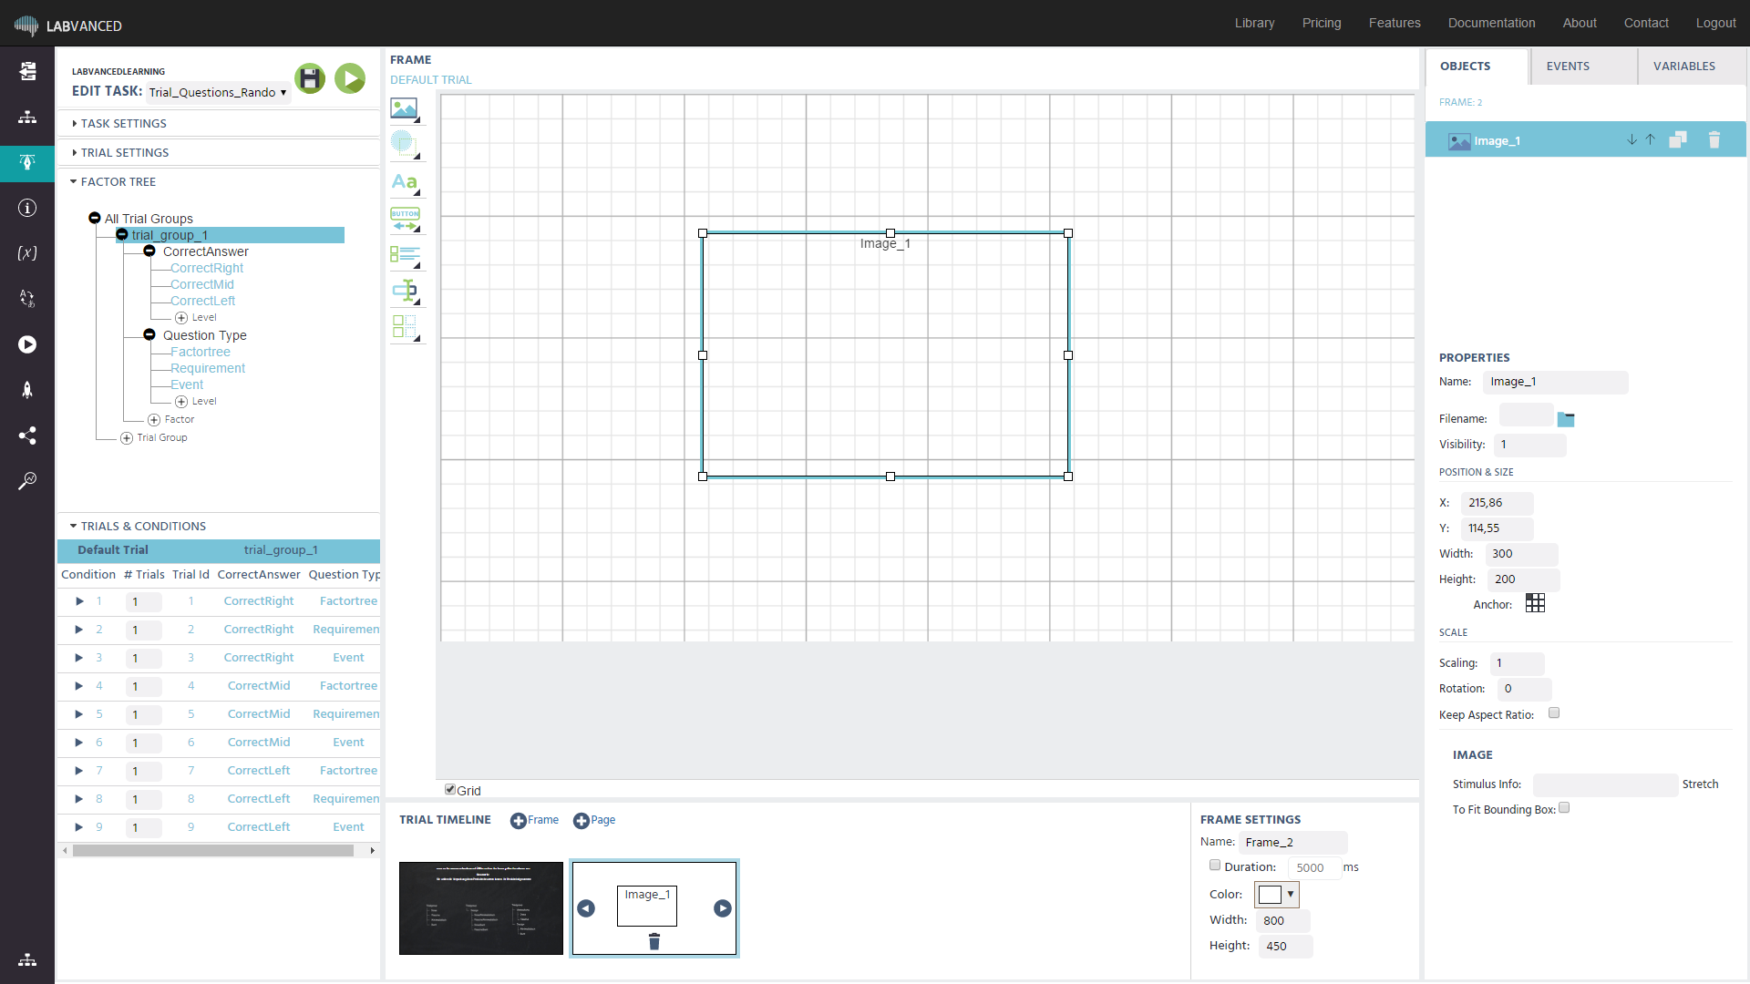This screenshot has height=984, width=1750.
Task: Insert a text input field element
Action: click(405, 292)
